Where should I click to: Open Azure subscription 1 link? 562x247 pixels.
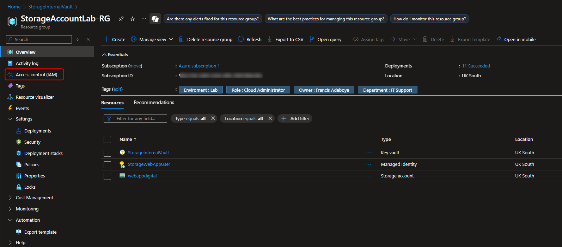click(x=199, y=66)
